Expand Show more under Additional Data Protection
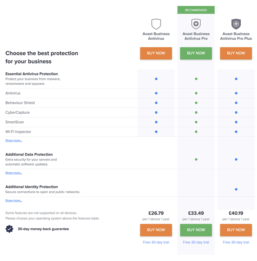 coord(14,173)
